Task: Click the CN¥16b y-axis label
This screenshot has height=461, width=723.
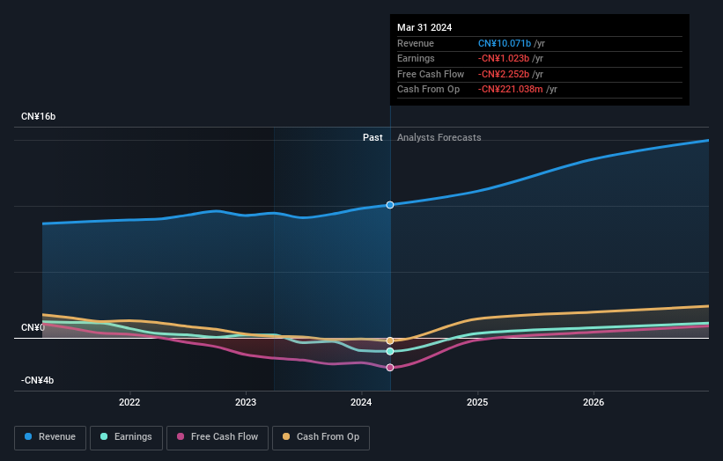Action: tap(38, 116)
